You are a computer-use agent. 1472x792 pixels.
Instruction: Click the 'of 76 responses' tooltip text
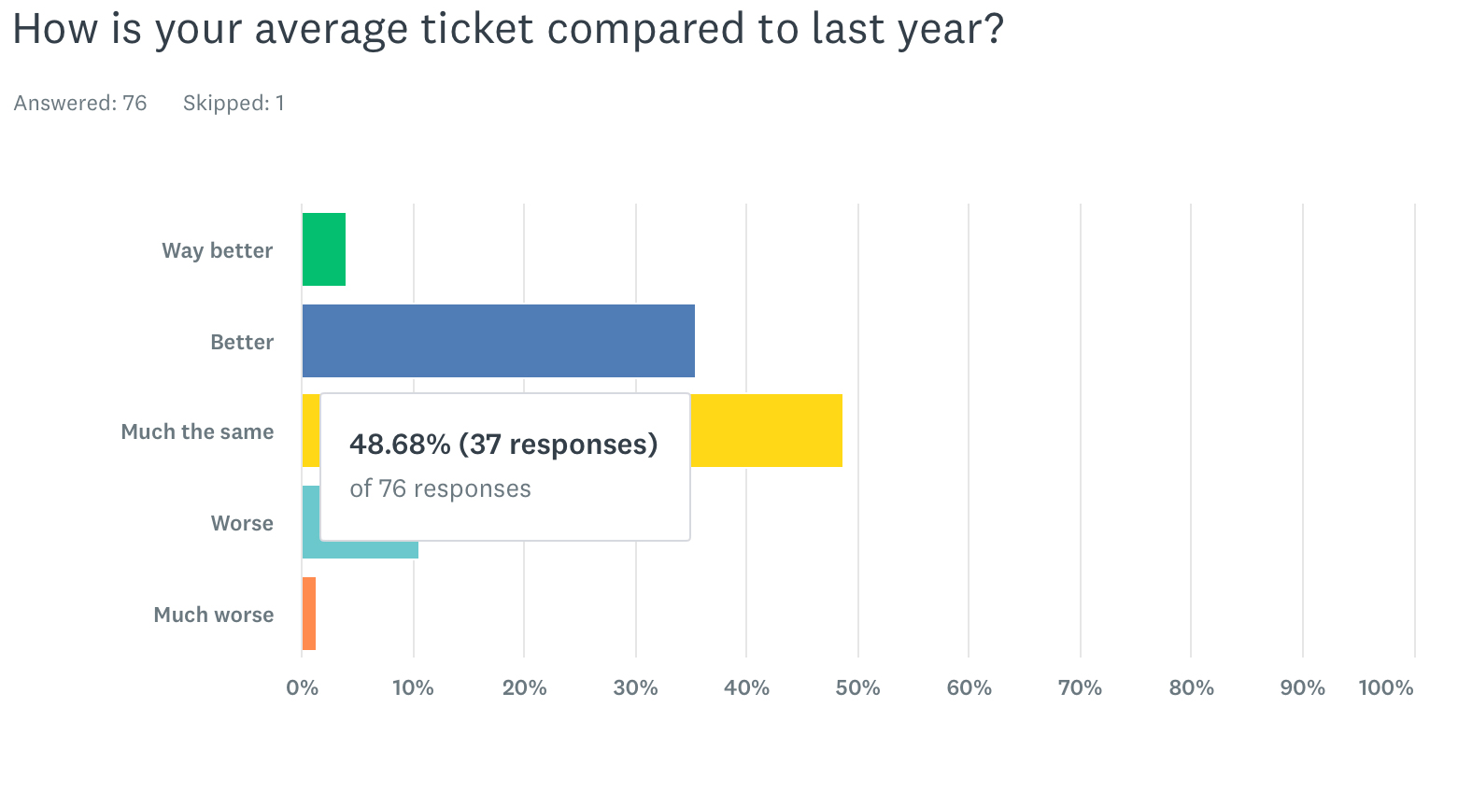click(440, 488)
